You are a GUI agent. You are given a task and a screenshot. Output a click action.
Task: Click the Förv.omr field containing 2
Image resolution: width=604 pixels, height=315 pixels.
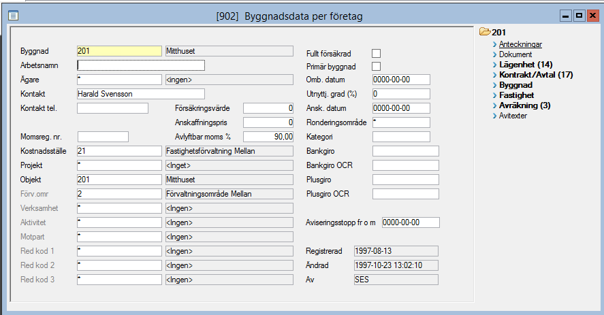click(x=119, y=194)
